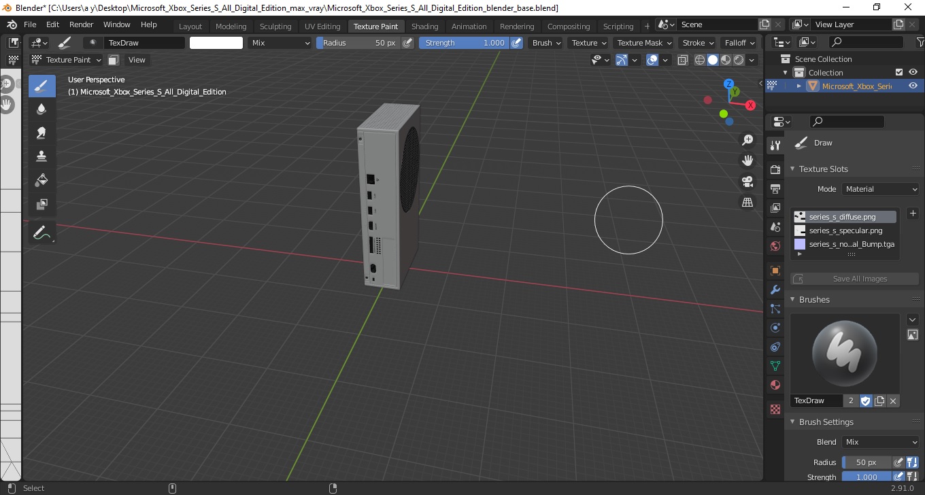Select the Smear tool
925x495 pixels.
click(x=41, y=133)
